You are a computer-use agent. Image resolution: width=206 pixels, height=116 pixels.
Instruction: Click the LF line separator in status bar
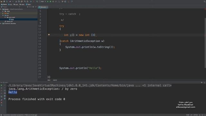(191, 115)
